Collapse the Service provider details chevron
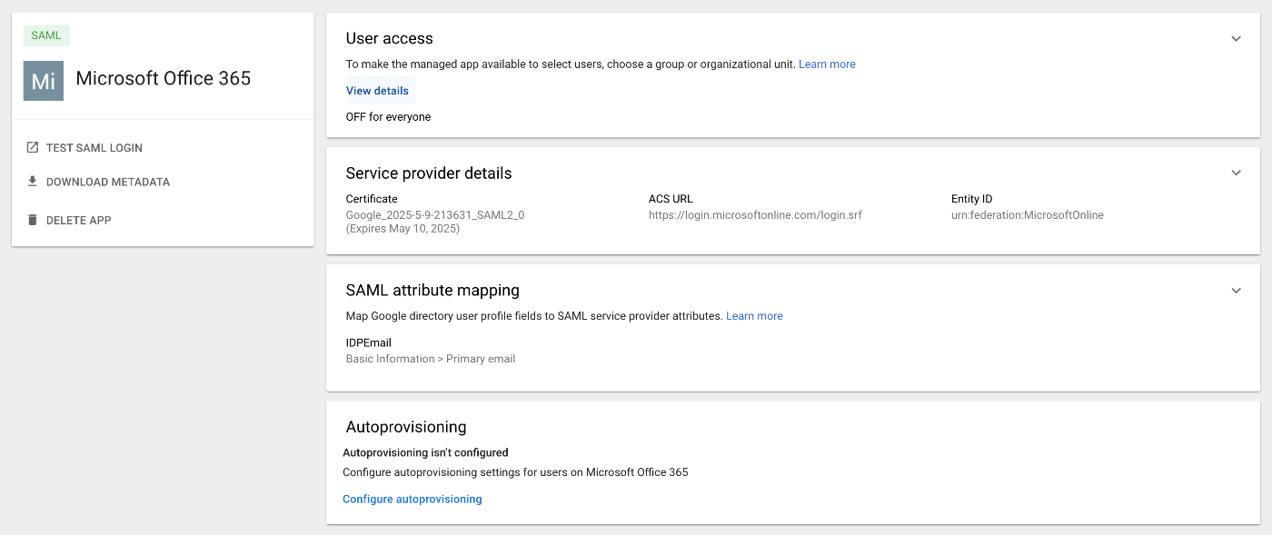 click(1236, 173)
